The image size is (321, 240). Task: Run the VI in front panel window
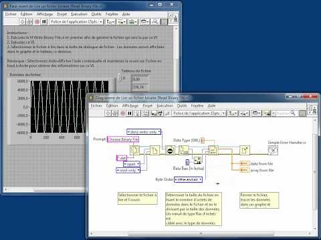22,21
